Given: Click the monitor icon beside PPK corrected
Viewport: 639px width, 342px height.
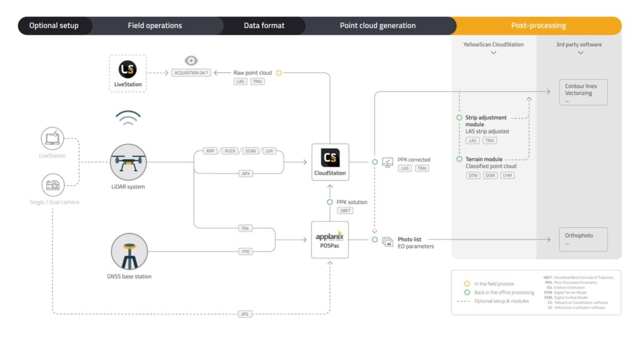Looking at the screenshot, I should point(388,163).
